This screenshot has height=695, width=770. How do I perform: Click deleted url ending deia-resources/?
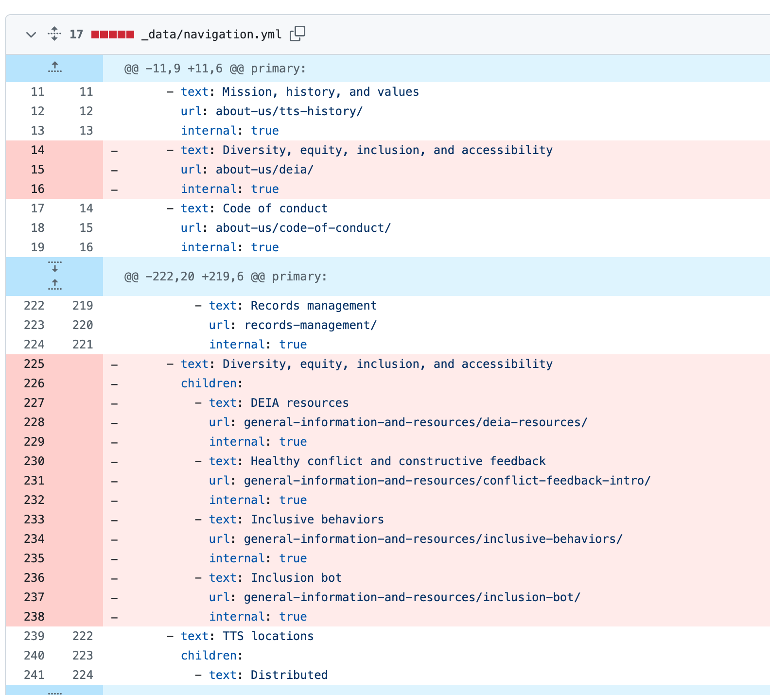398,422
